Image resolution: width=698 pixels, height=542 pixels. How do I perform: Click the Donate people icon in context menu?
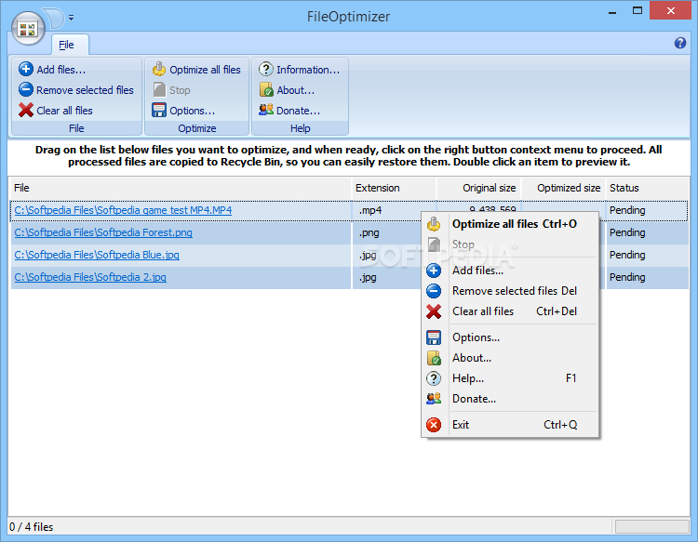click(434, 399)
